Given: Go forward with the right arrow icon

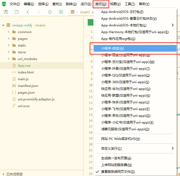Looking at the screenshot, I should [x=39, y=12].
